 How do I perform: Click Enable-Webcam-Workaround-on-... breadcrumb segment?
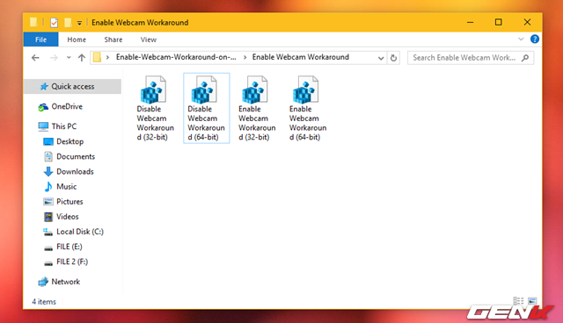pos(176,57)
